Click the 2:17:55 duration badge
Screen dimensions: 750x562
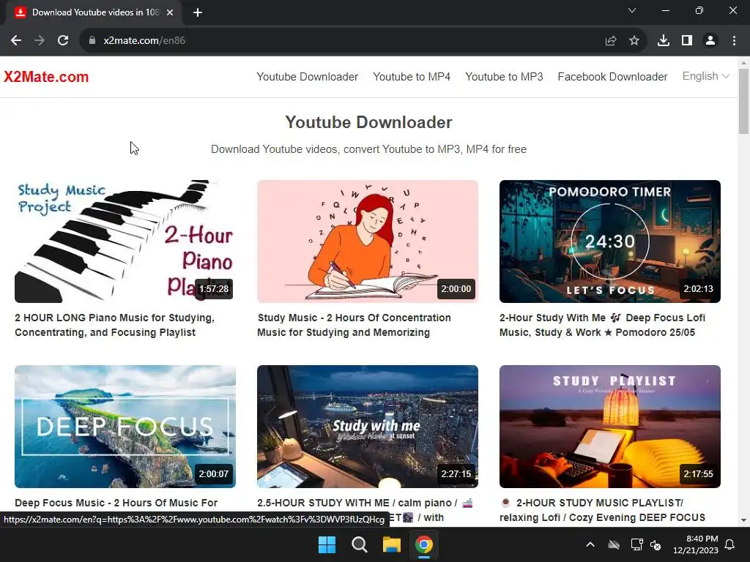coord(698,474)
